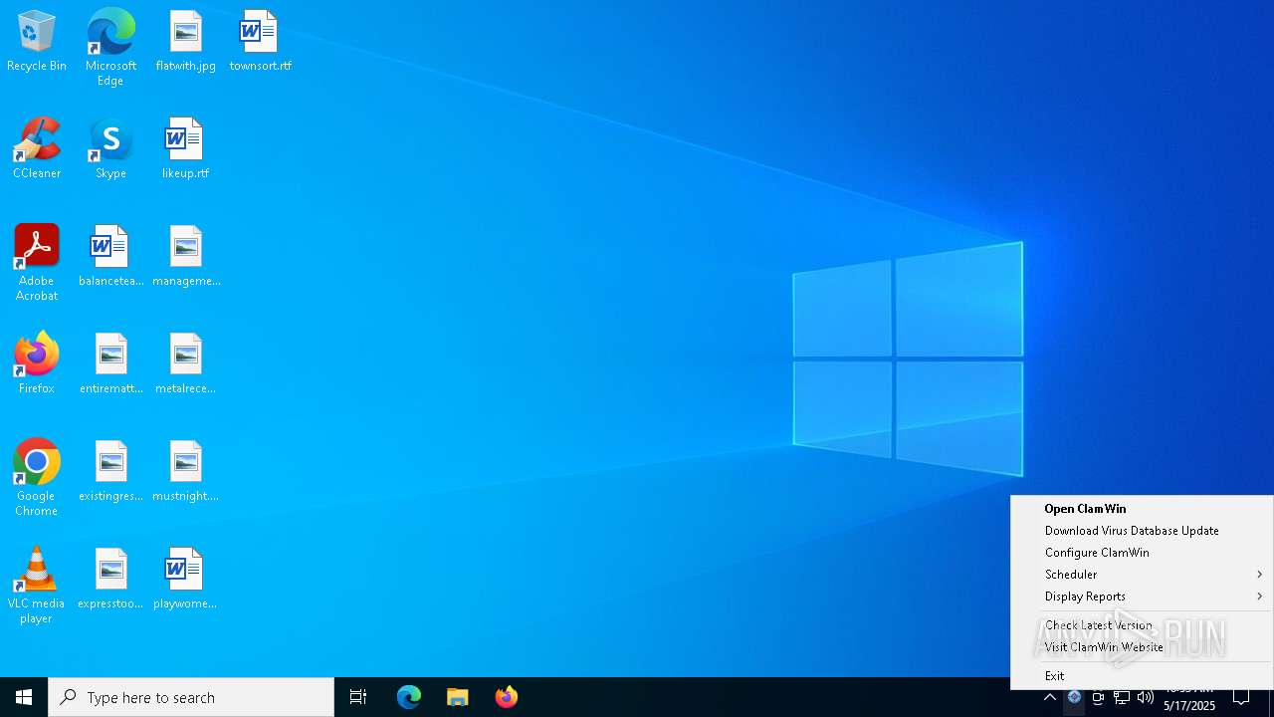Open the Recycle Bin desktop icon
This screenshot has width=1274, height=717.
click(x=37, y=41)
